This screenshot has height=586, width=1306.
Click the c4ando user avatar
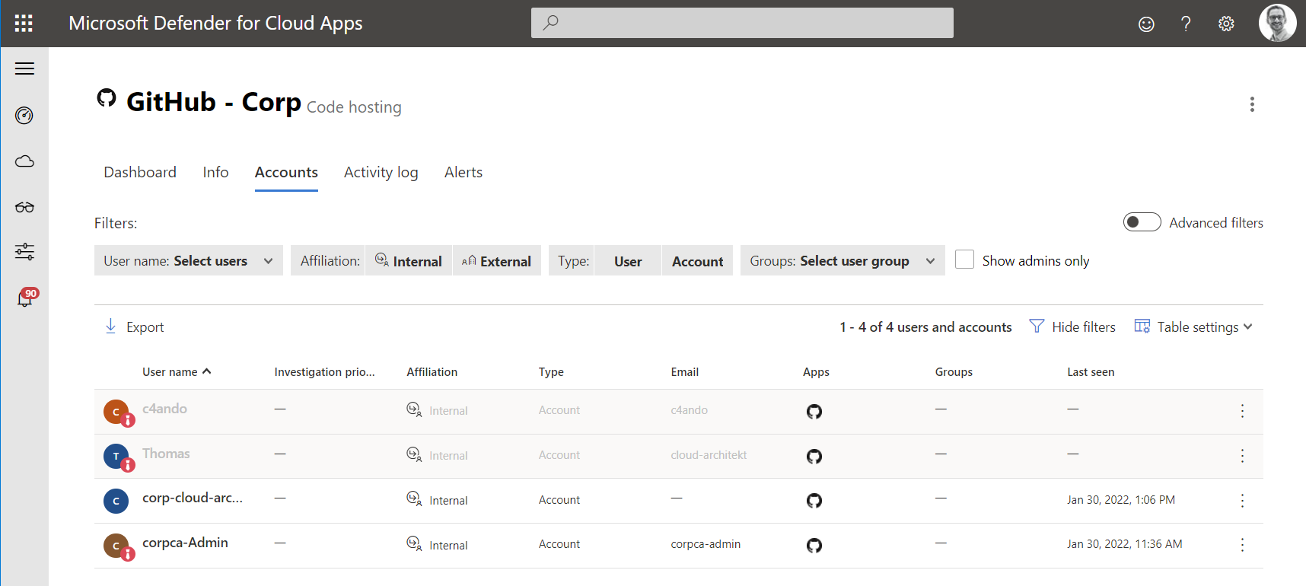coord(116,412)
